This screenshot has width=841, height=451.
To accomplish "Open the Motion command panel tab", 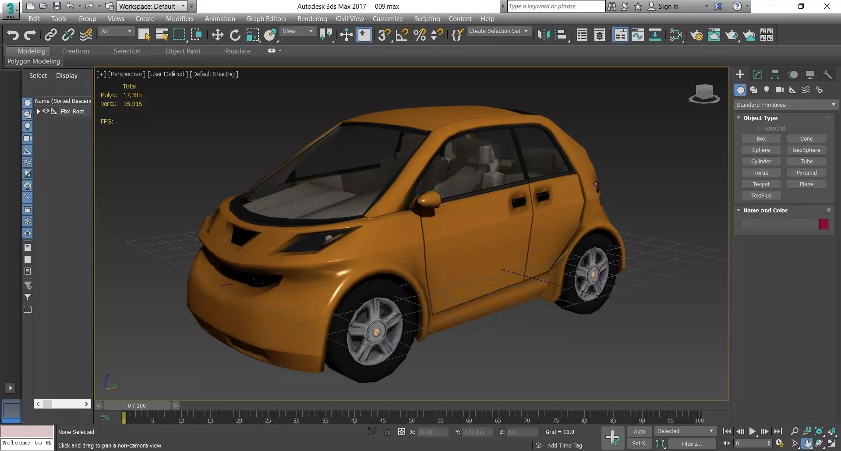I will pos(792,74).
